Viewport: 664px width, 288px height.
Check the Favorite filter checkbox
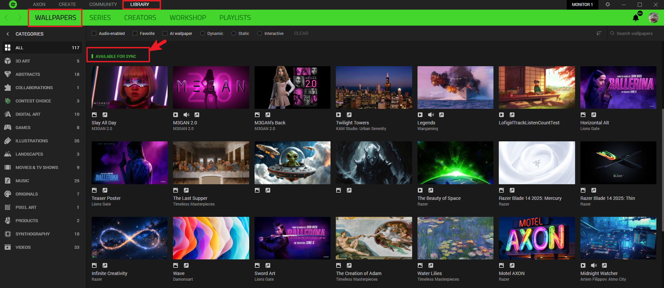pos(135,34)
